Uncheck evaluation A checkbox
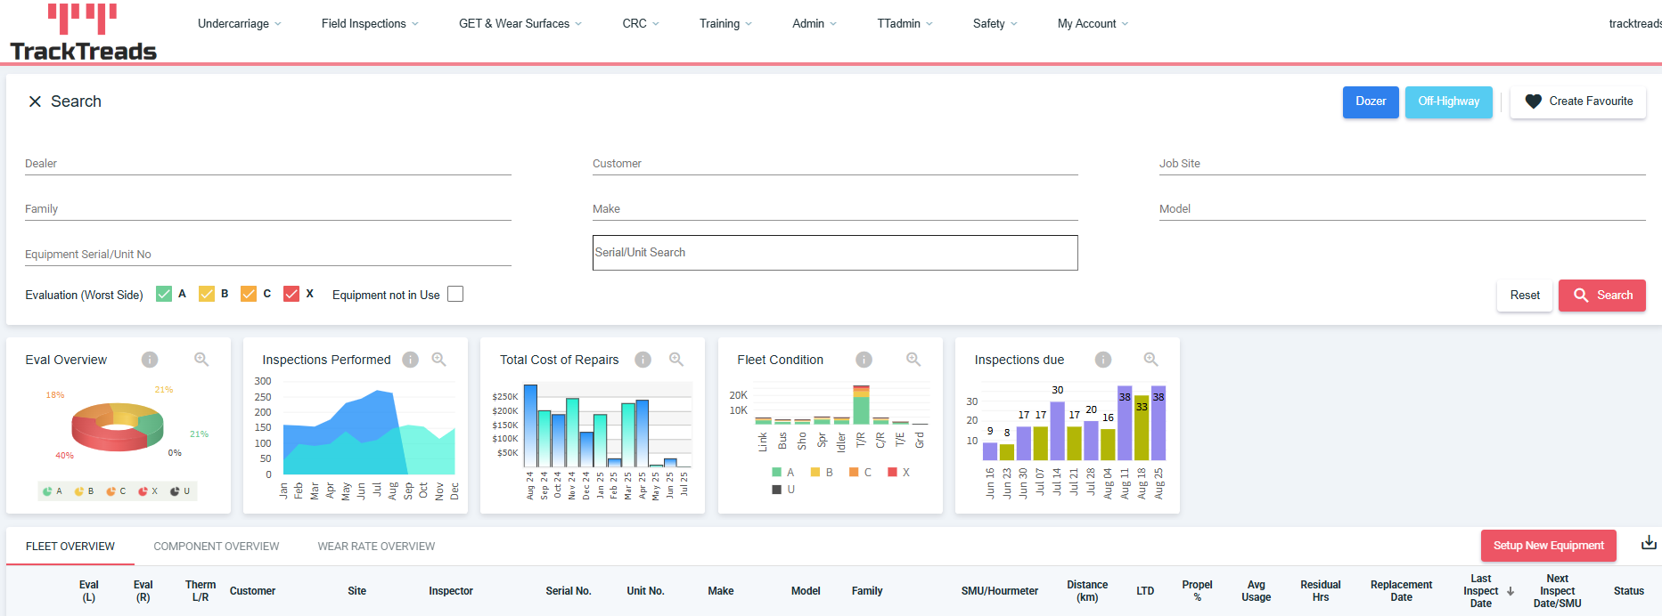The height and width of the screenshot is (616, 1662). coord(164,295)
